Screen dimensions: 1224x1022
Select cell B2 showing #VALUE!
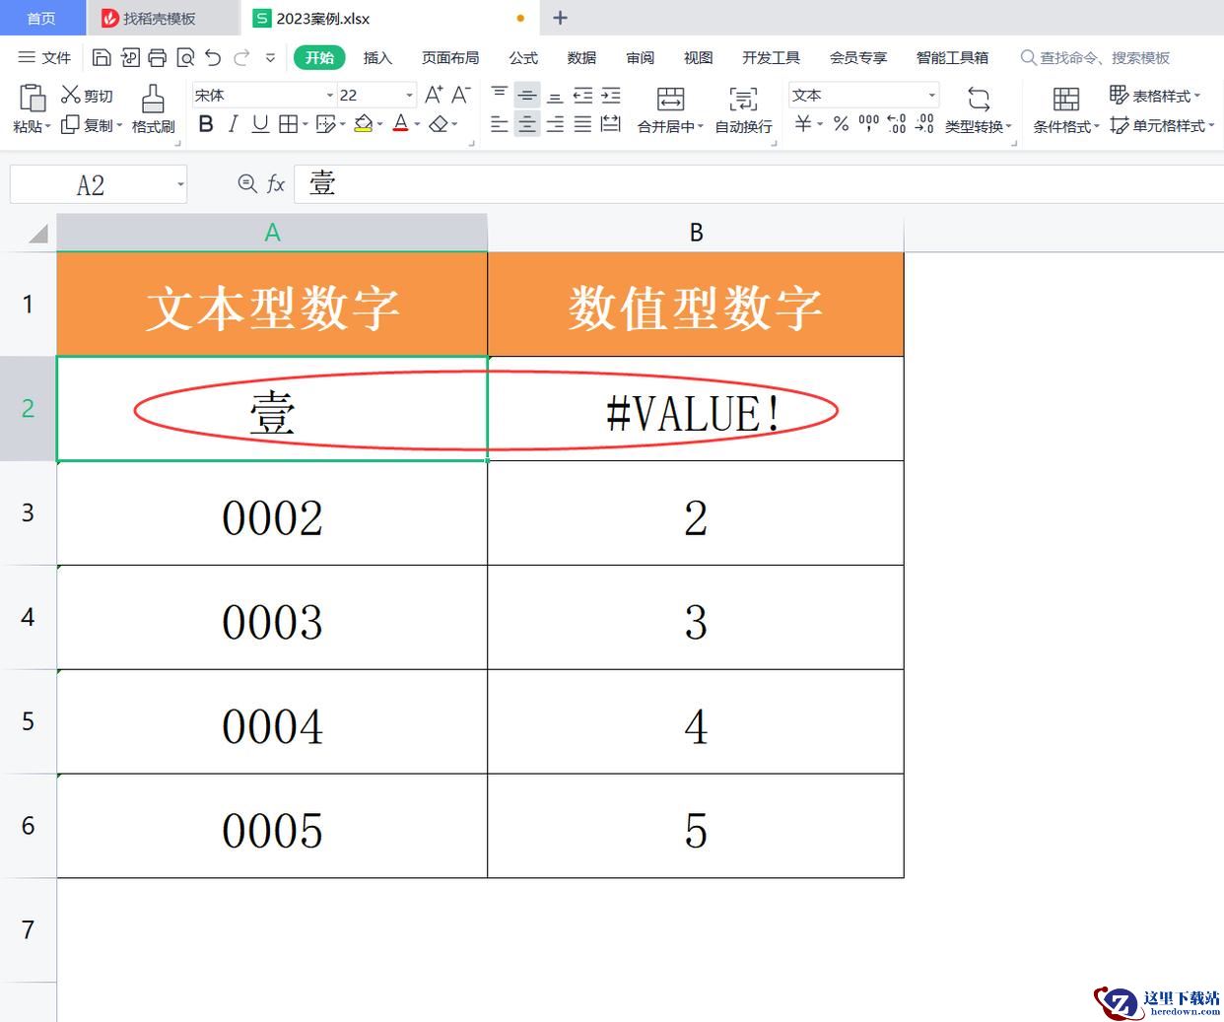point(696,409)
